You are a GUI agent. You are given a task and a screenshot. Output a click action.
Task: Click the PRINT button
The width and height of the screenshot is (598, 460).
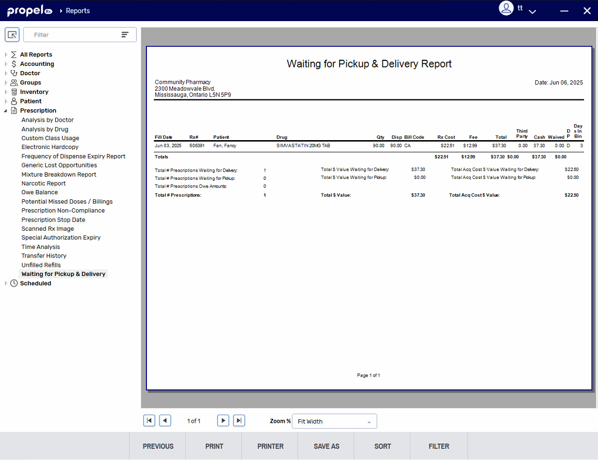pyautogui.click(x=214, y=446)
